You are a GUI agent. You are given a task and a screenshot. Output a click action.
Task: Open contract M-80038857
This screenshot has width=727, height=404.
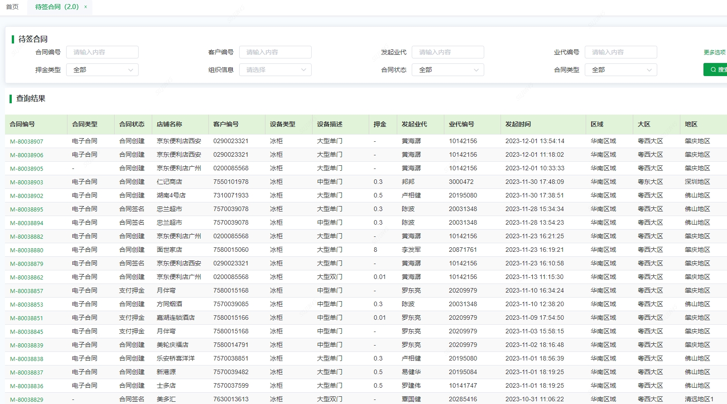point(27,291)
